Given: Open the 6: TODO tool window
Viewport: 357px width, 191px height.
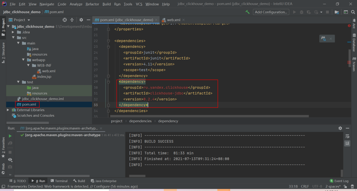Looking at the screenshot, I should pyautogui.click(x=17, y=181).
